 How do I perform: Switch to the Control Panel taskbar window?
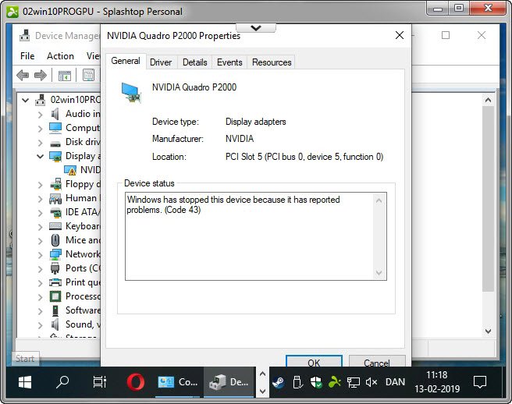[178, 382]
